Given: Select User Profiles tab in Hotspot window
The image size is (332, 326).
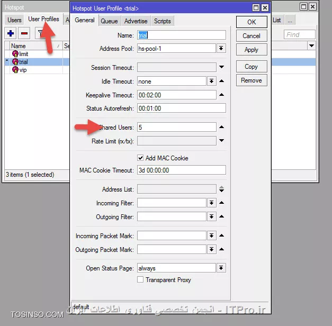Looking at the screenshot, I should click(x=43, y=19).
